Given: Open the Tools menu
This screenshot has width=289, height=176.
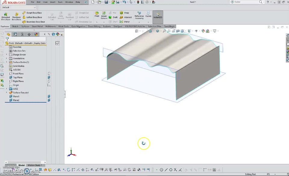Looking at the screenshot, I should 60,2.
